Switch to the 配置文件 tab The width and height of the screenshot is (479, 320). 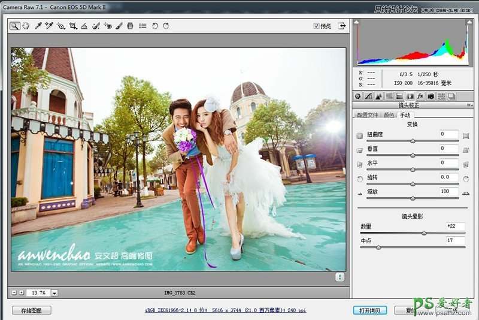point(367,114)
